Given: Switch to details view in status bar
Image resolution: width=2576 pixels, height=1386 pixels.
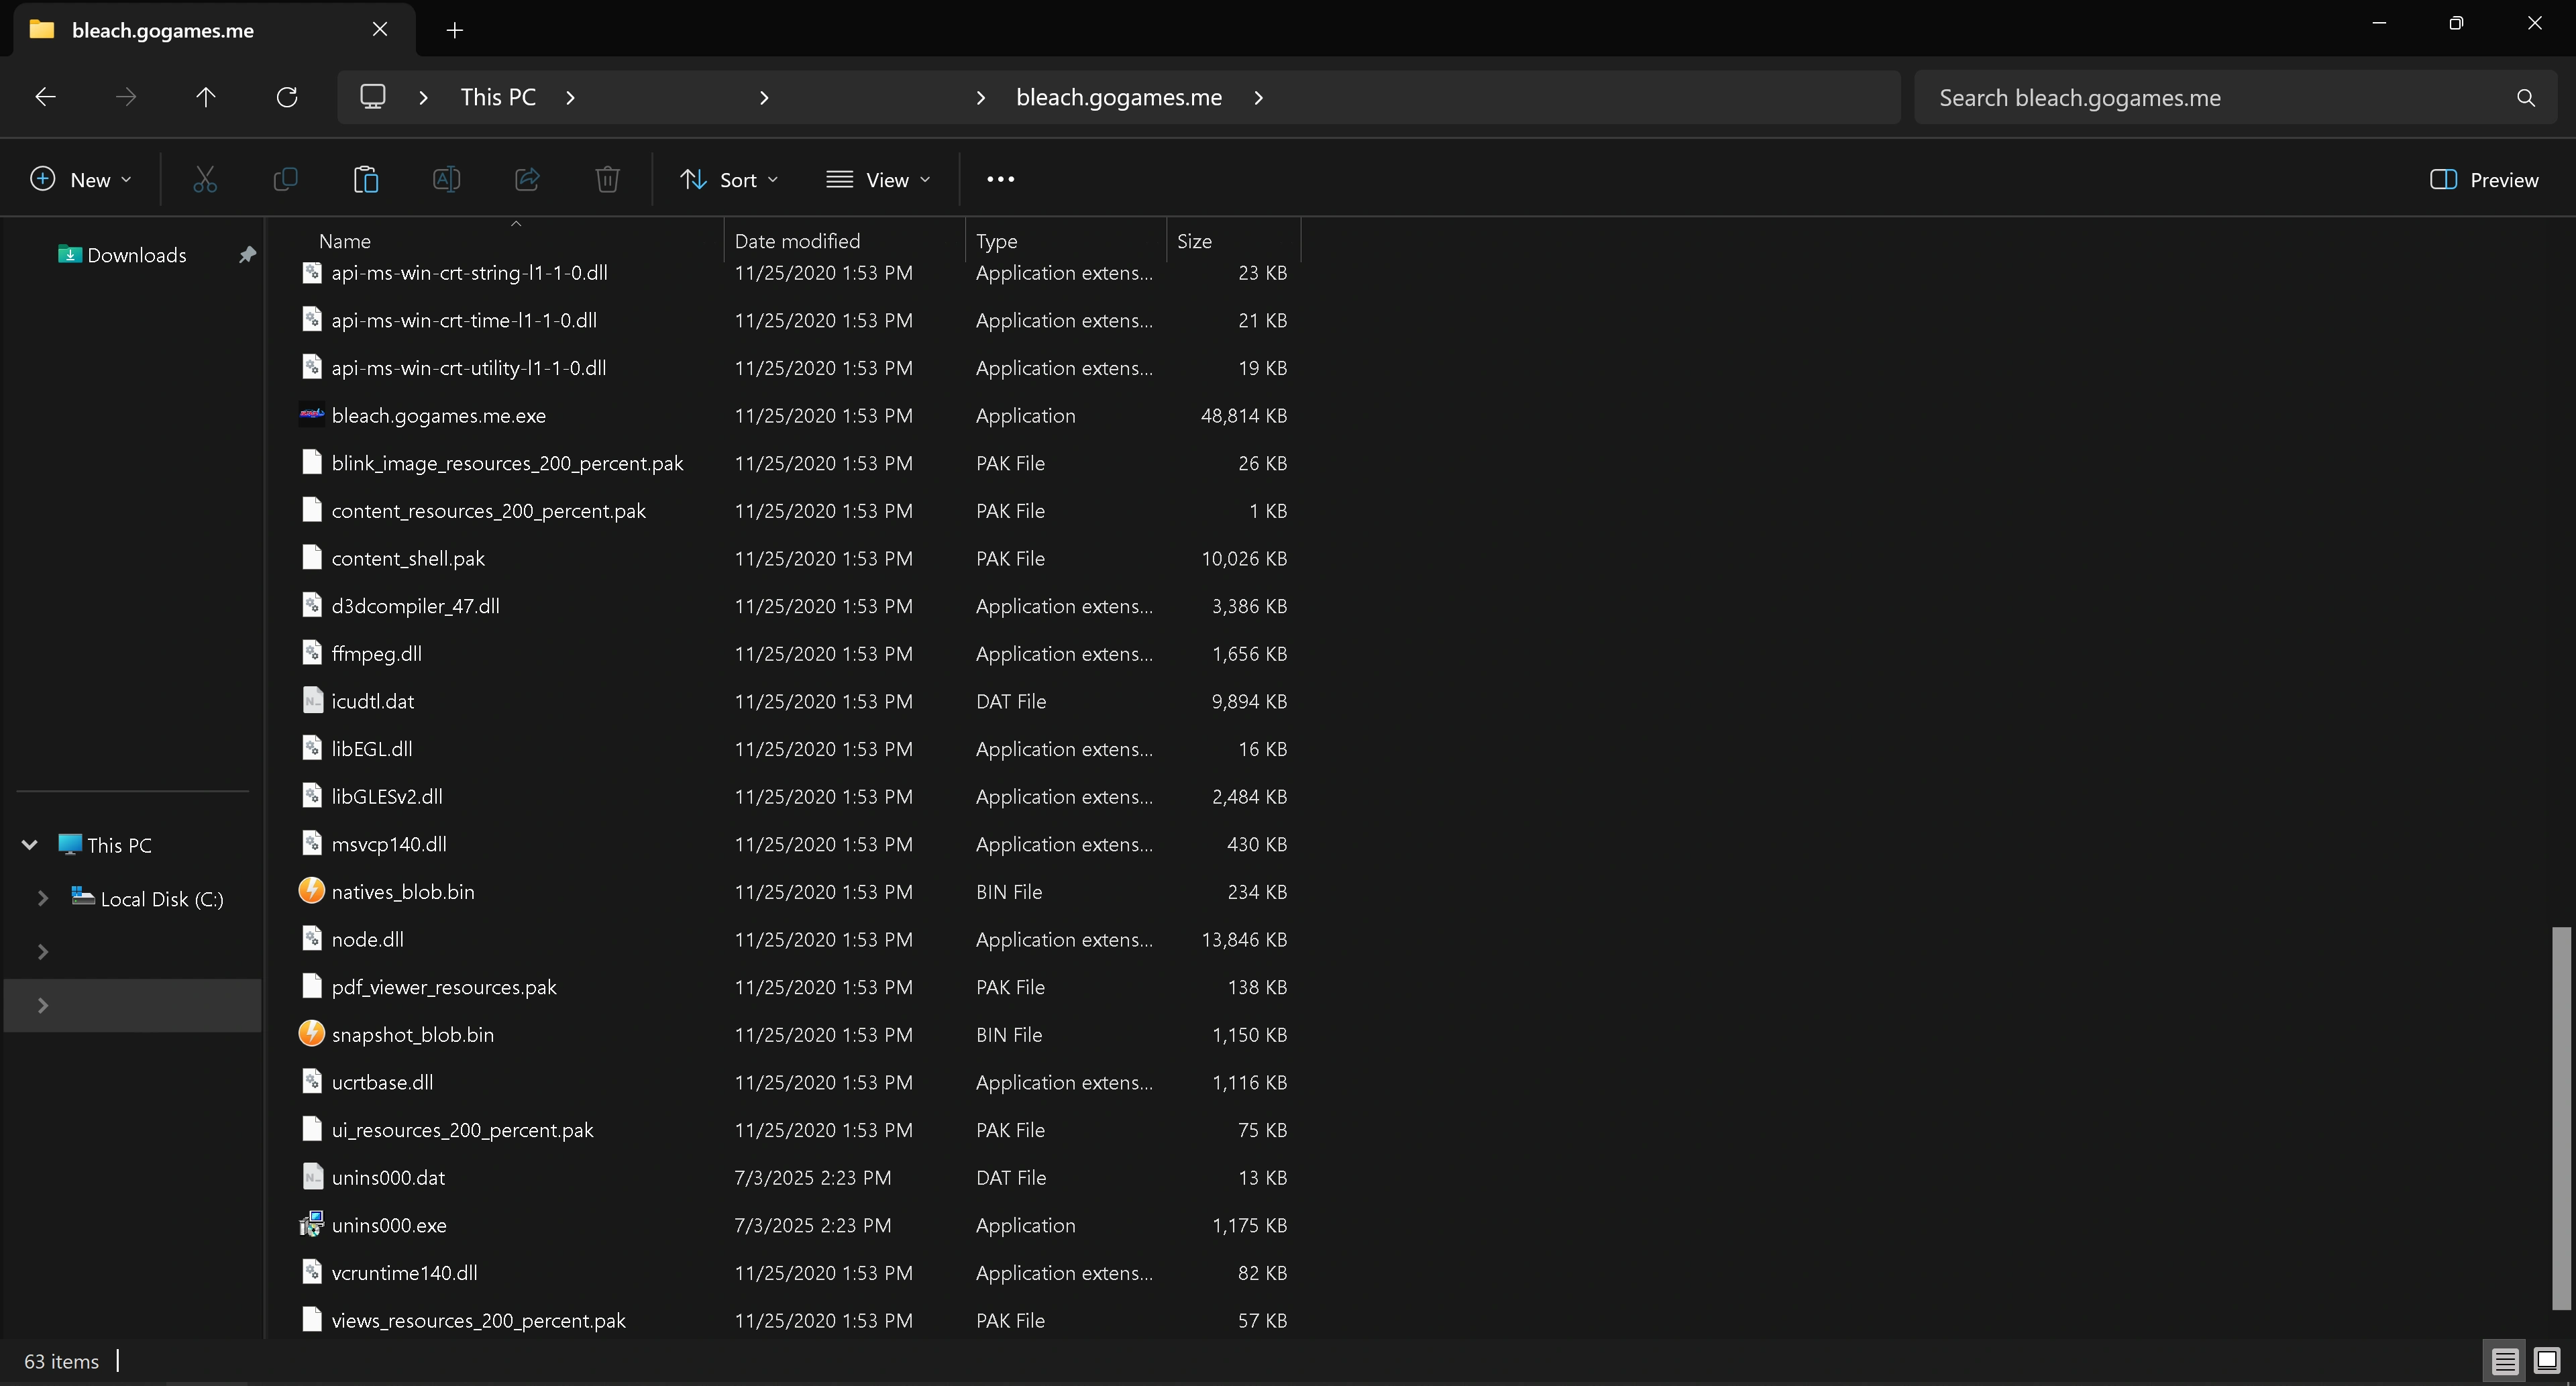Looking at the screenshot, I should click(2504, 1361).
